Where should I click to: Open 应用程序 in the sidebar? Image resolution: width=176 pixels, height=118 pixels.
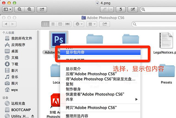pyautogui.click(x=15, y=45)
